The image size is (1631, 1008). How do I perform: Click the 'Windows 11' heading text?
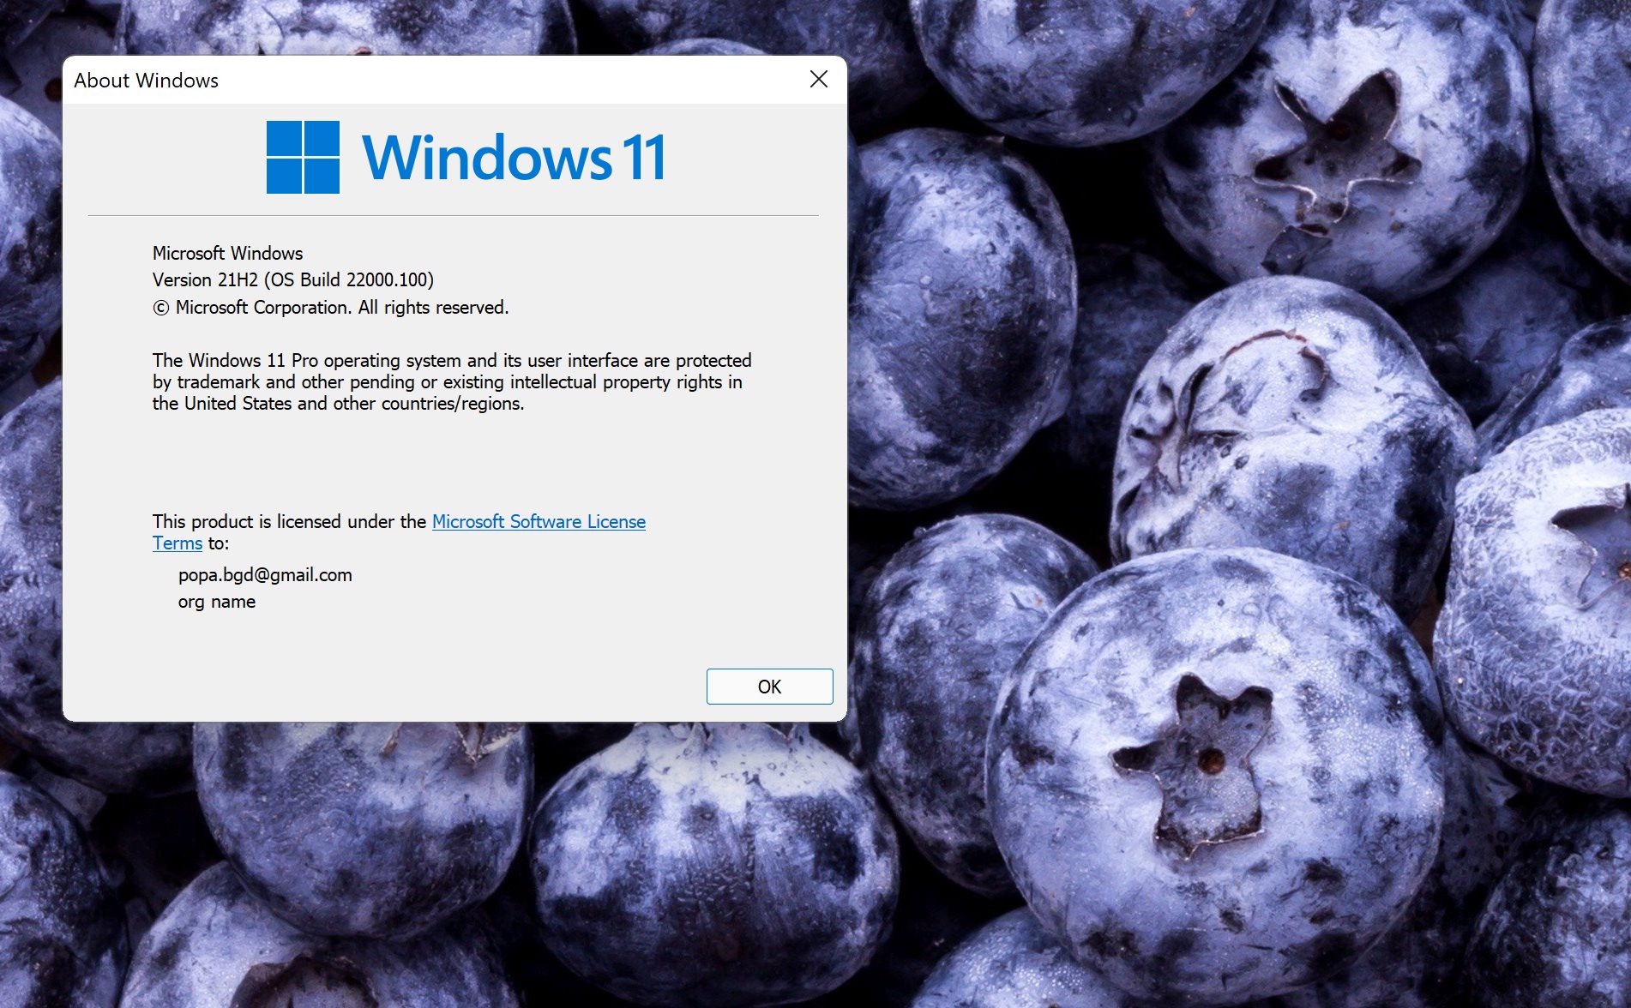coord(515,158)
